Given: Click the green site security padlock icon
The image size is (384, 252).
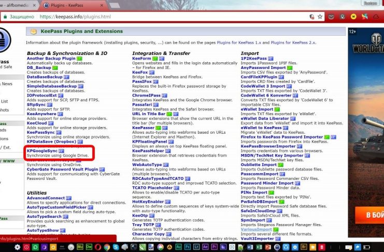Looking at the screenshot, I should (5, 17).
